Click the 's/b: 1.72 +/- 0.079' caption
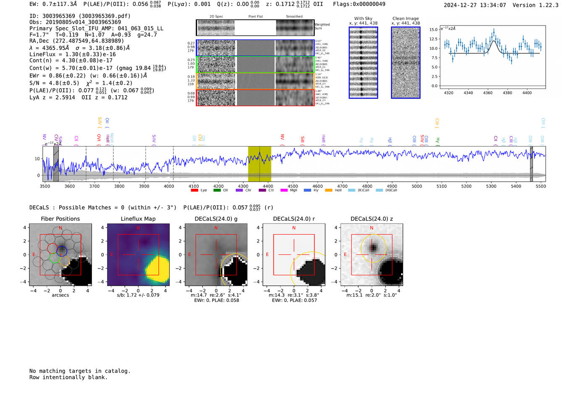The image size is (588, 400). tap(138, 295)
